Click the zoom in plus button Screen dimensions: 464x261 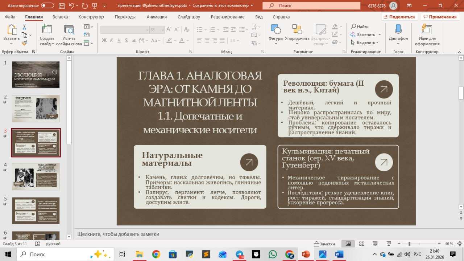pos(439,244)
